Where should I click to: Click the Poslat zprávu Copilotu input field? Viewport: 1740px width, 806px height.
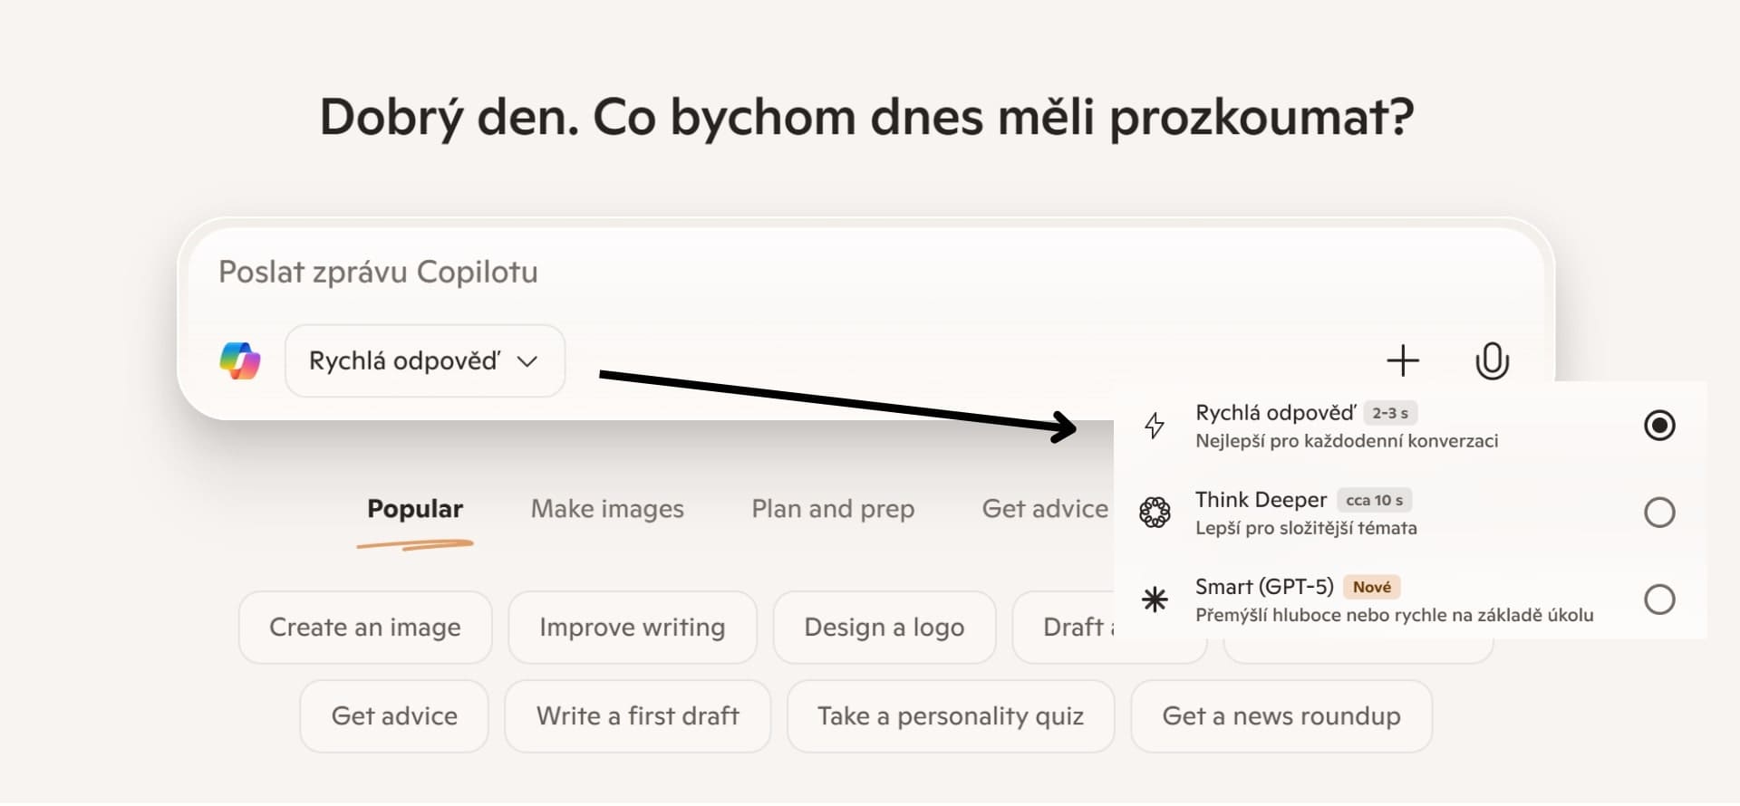tap(379, 271)
